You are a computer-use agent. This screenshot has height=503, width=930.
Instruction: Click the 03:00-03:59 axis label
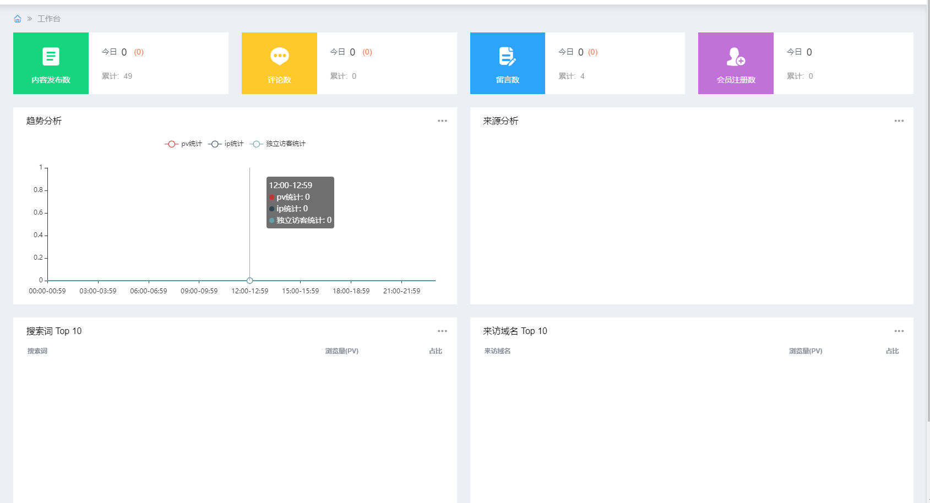[x=98, y=291]
